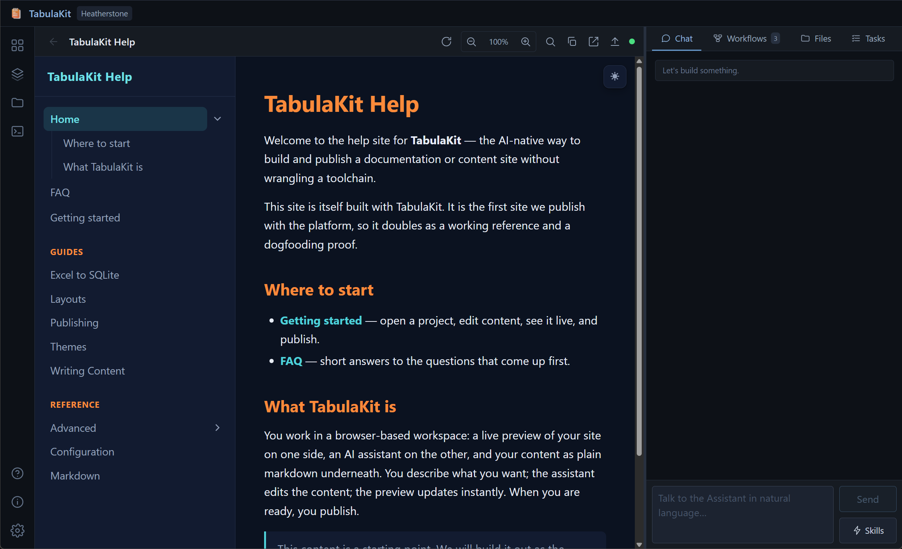Follow the Getting started link in content
This screenshot has width=902, height=549.
pos(321,320)
